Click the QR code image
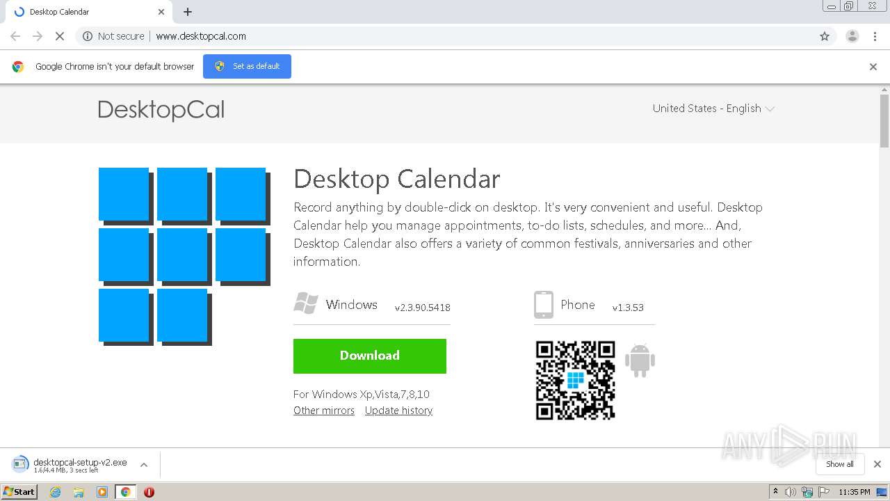 pyautogui.click(x=576, y=380)
